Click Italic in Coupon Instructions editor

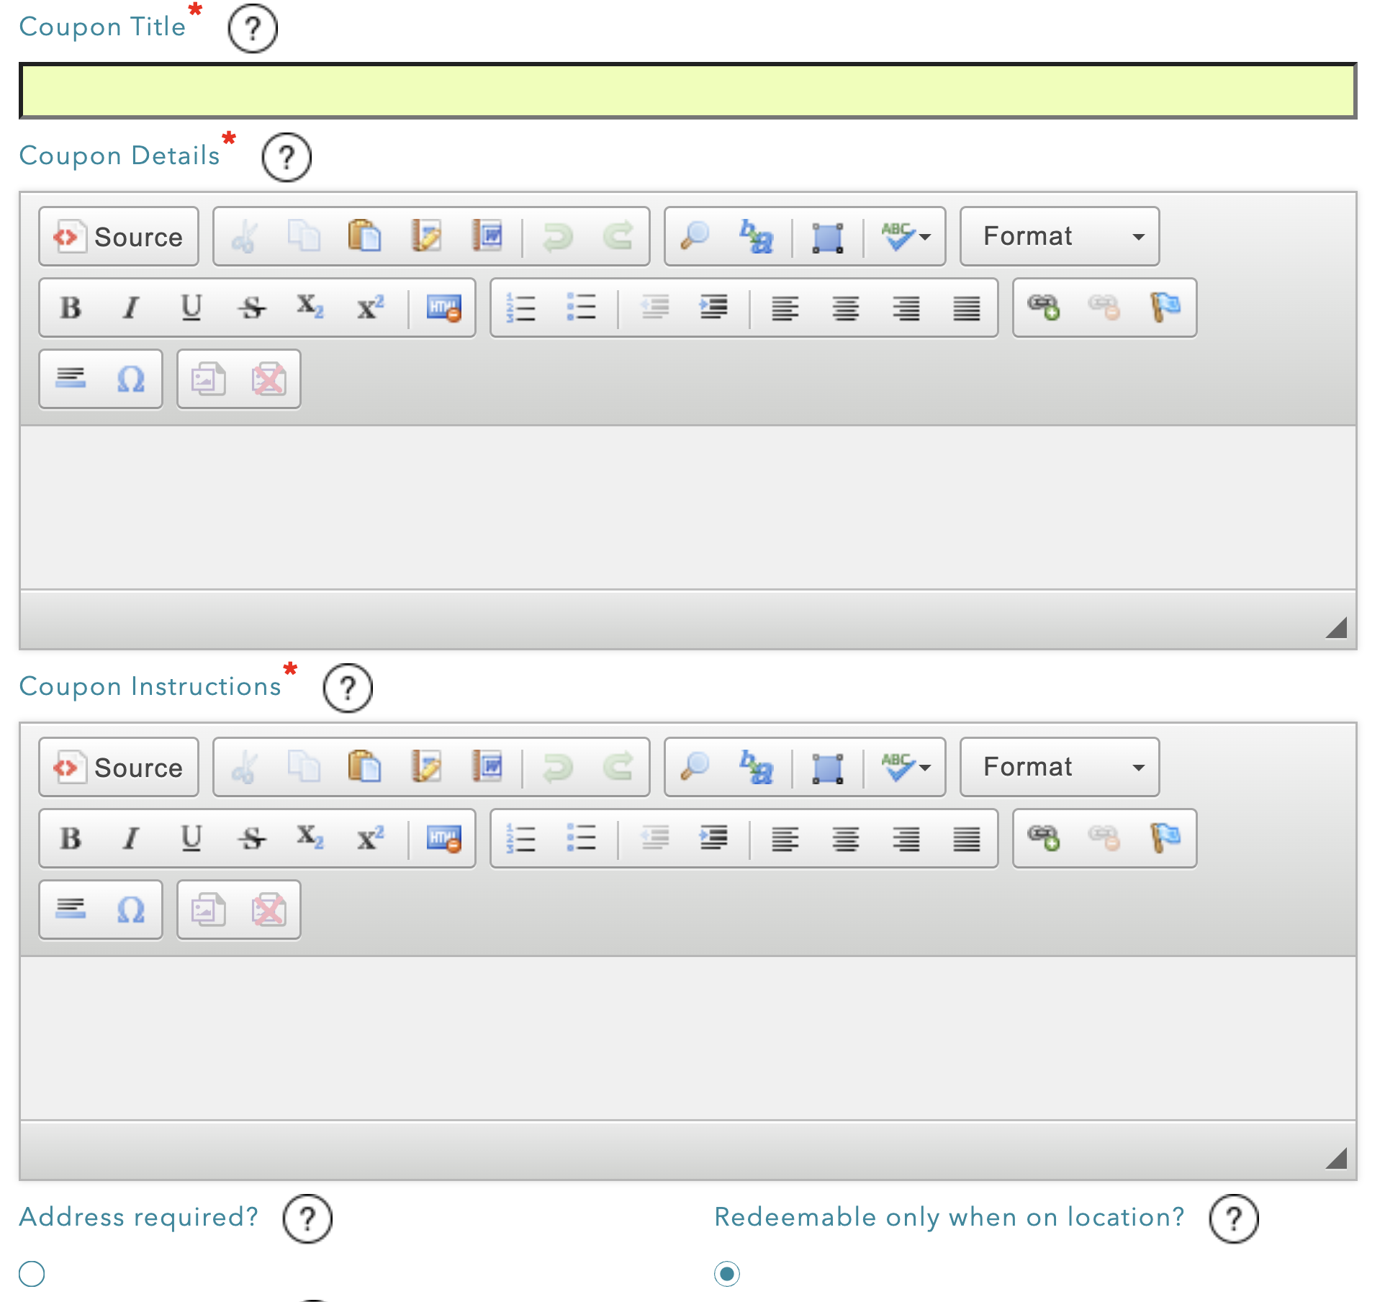(130, 839)
